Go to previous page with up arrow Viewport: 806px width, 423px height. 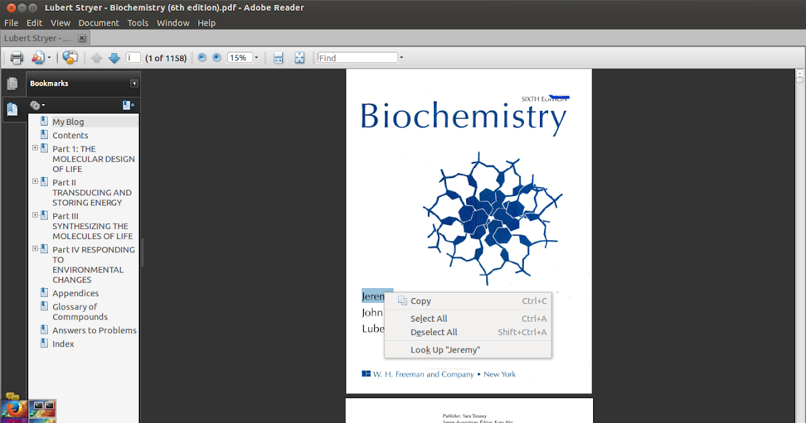pyautogui.click(x=97, y=58)
